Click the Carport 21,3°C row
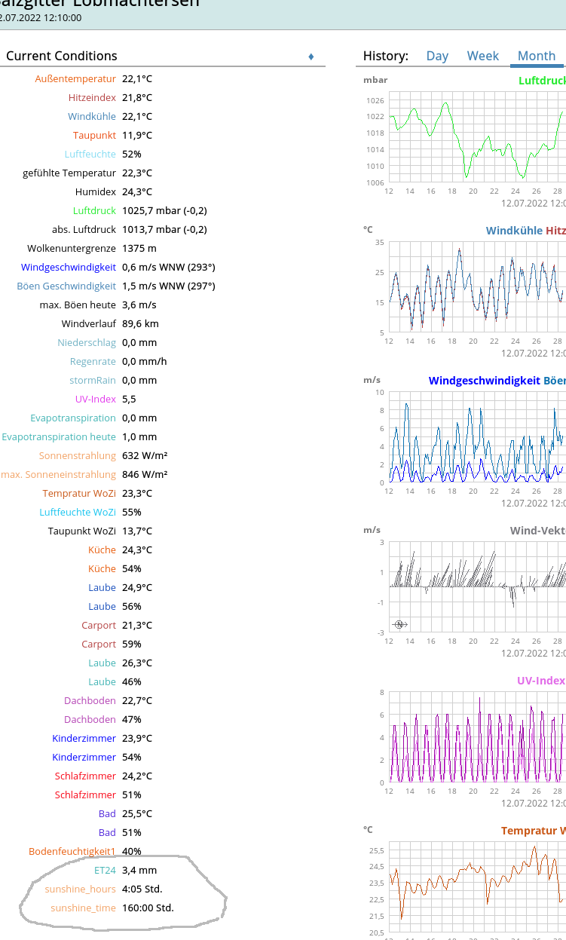Image resolution: width=566 pixels, height=940 pixels. coord(117,625)
